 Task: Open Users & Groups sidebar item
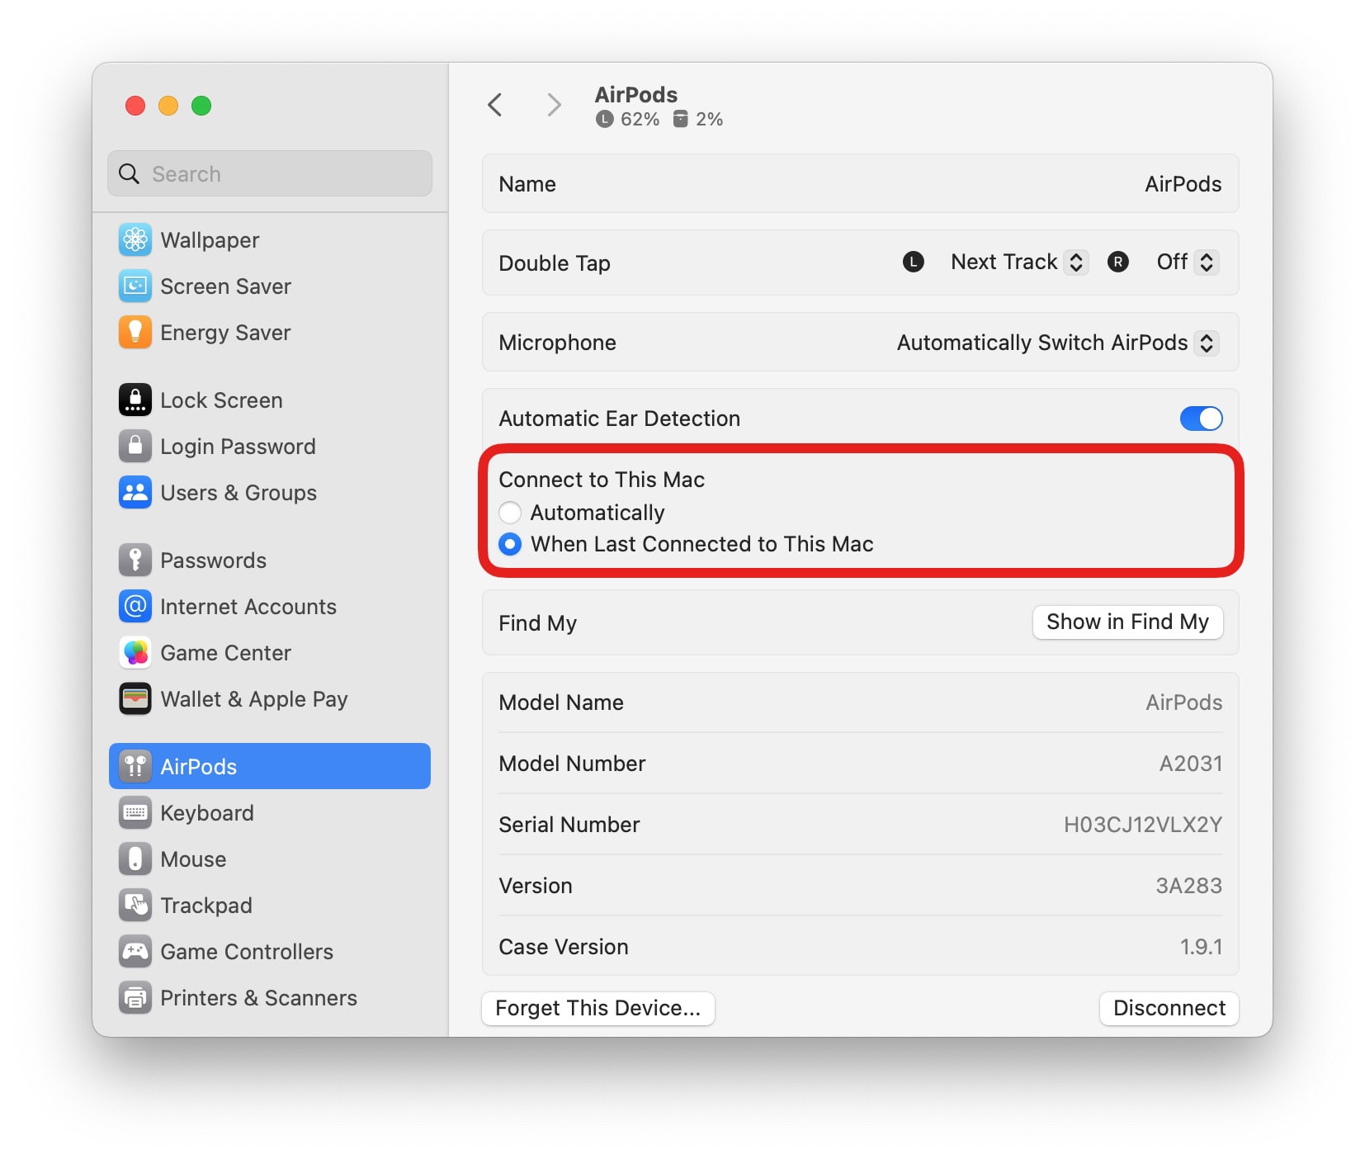(x=238, y=493)
